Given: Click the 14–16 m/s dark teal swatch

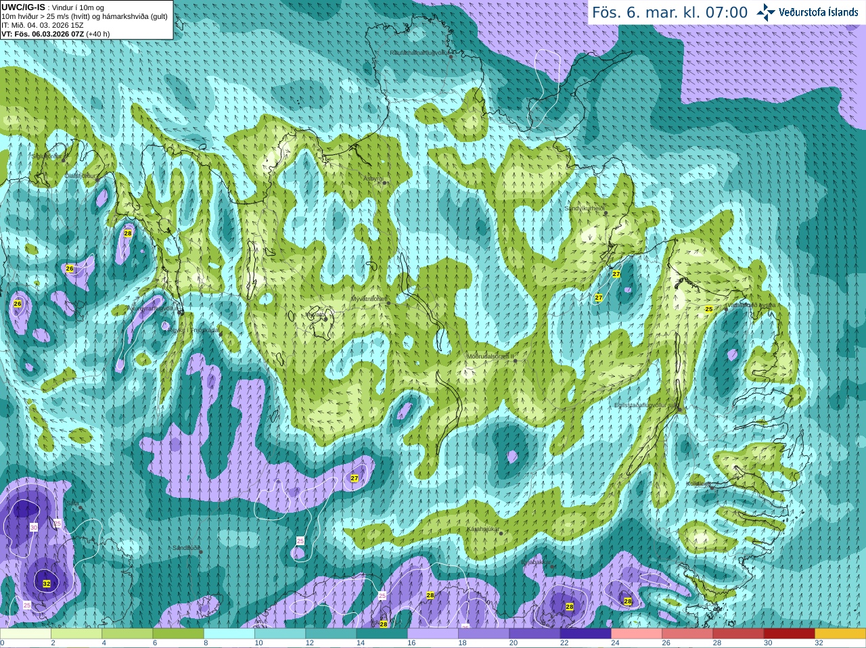Looking at the screenshot, I should pos(382,634).
